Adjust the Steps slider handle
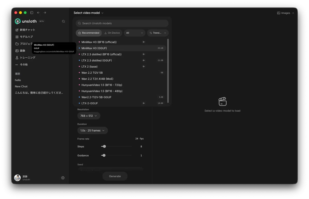309x199 pixels. [x=104, y=146]
